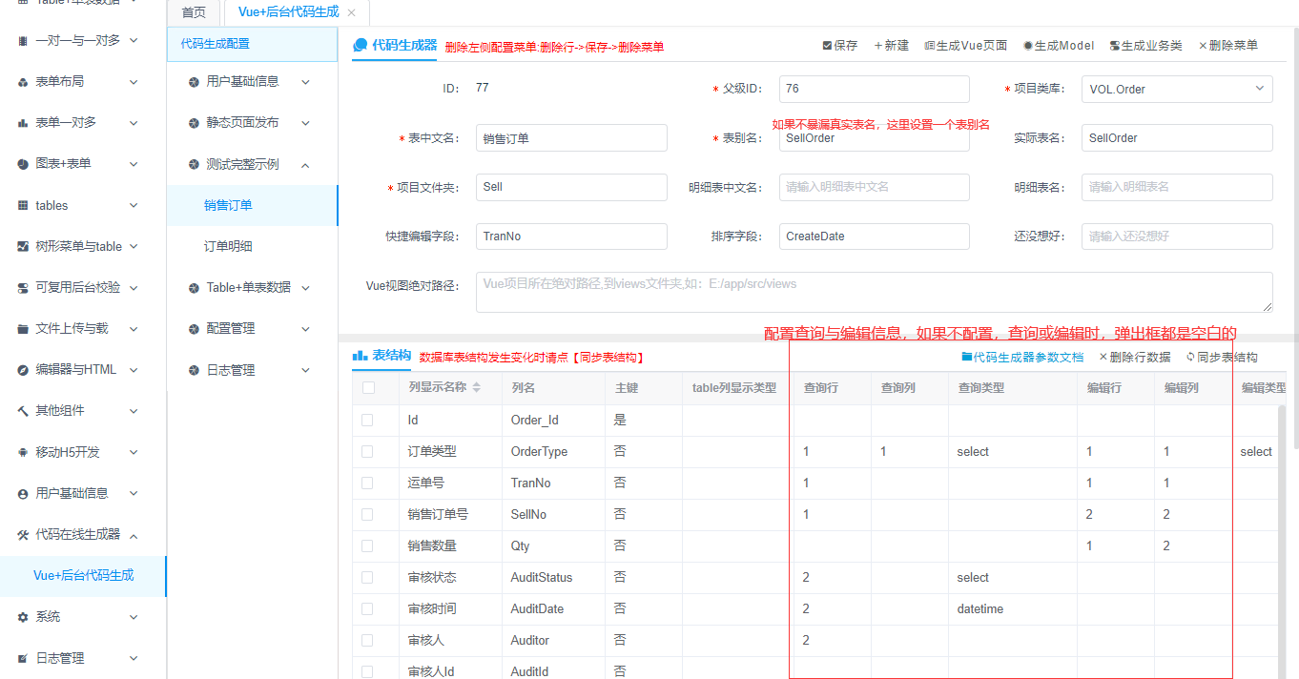Collapse 代码在线生成器 sidebar menu

[x=133, y=535]
